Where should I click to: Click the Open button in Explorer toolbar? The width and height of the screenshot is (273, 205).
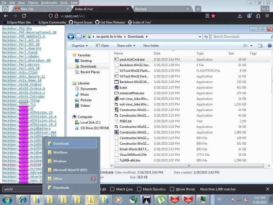coord(103,46)
